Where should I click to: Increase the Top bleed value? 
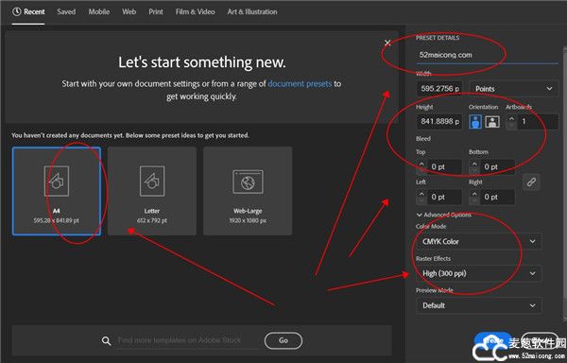point(421,164)
